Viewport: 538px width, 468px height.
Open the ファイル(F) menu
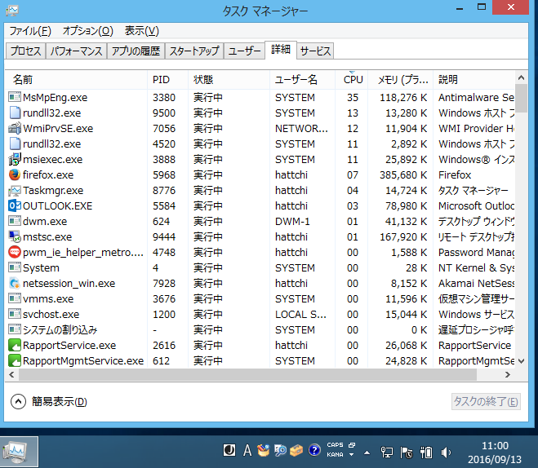pos(30,31)
